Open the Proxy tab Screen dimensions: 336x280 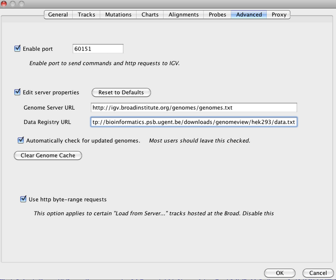click(279, 14)
